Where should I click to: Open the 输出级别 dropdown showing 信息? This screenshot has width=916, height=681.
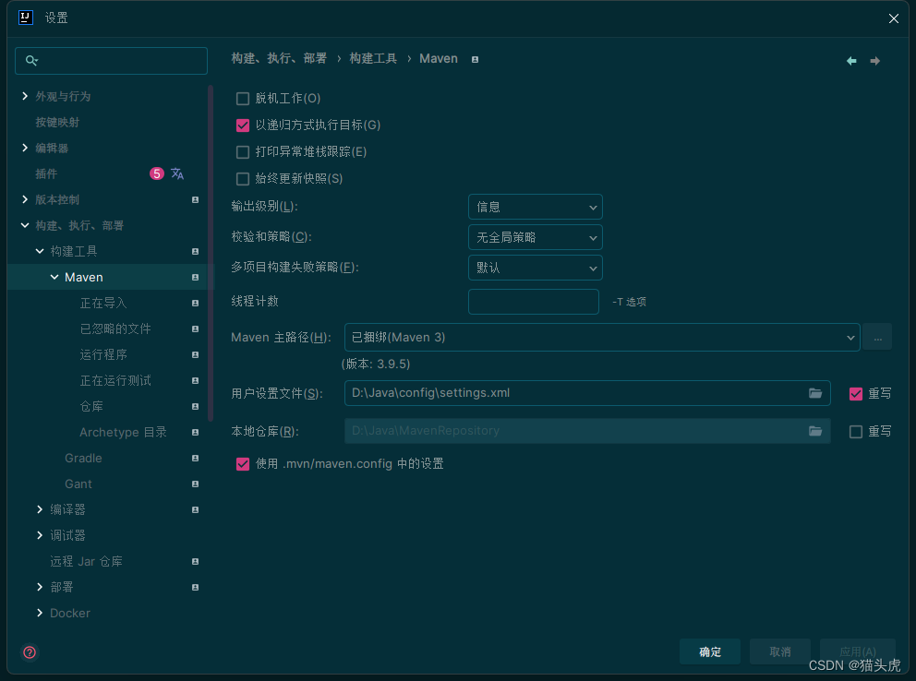tap(536, 207)
